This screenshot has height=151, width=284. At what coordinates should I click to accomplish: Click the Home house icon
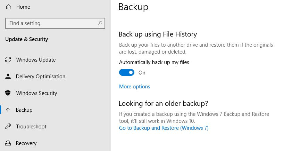(x=8, y=7)
